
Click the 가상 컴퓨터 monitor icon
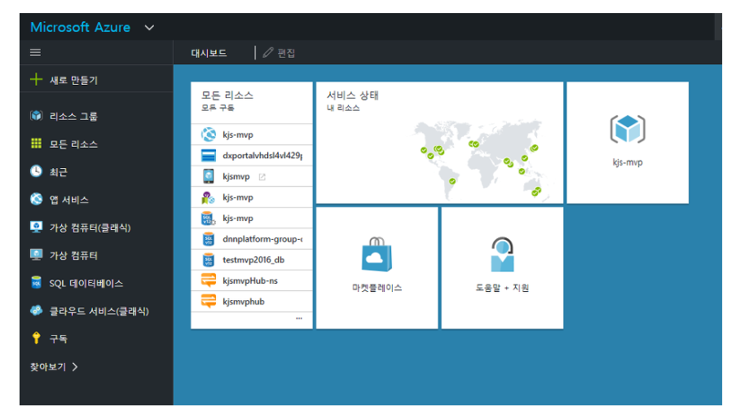click(x=36, y=254)
